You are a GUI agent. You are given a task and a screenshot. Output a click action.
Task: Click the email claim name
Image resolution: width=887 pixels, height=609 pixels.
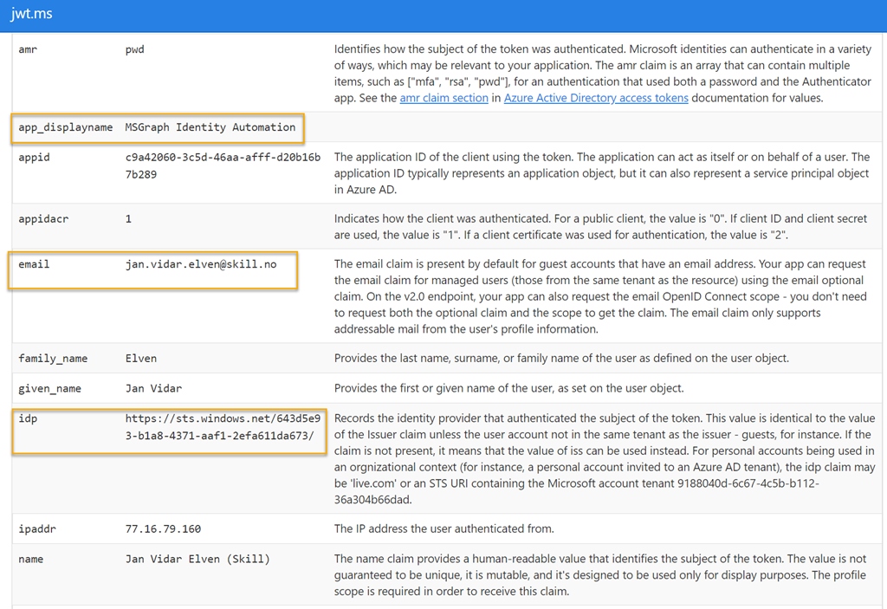[34, 264]
